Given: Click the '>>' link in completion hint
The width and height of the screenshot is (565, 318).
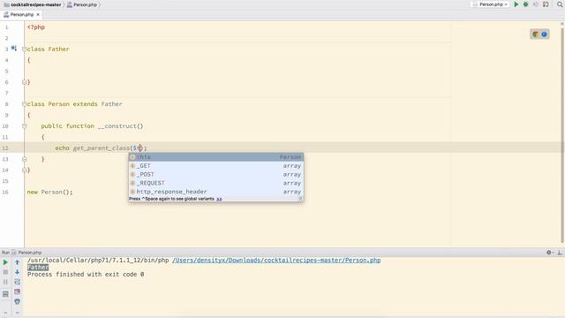Looking at the screenshot, I should 219,199.
